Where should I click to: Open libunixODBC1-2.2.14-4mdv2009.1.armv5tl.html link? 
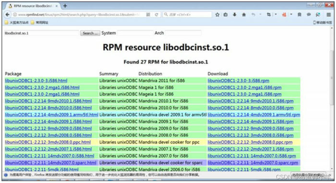pyautogui.click(x=51, y=115)
